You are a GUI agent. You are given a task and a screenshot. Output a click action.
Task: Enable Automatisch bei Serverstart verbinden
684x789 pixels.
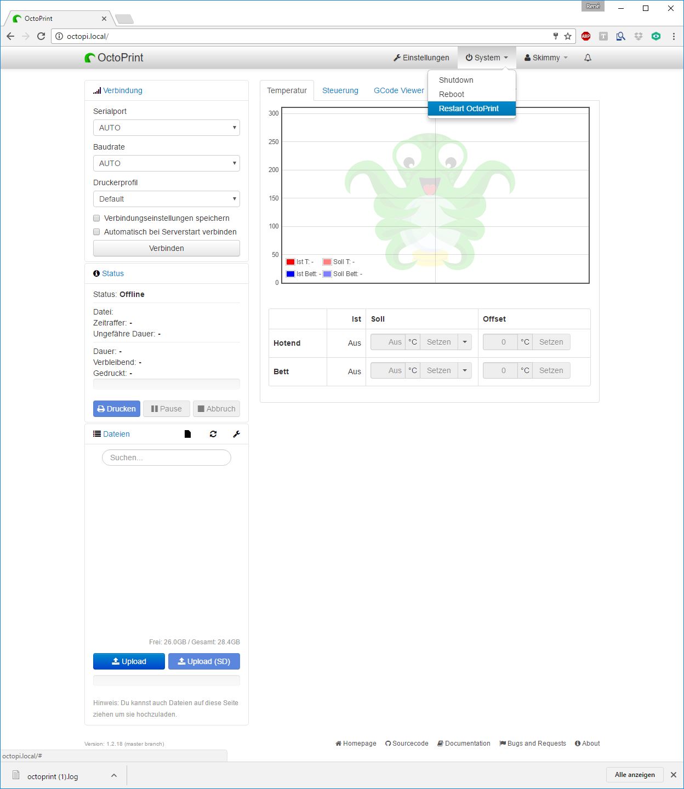pos(96,232)
